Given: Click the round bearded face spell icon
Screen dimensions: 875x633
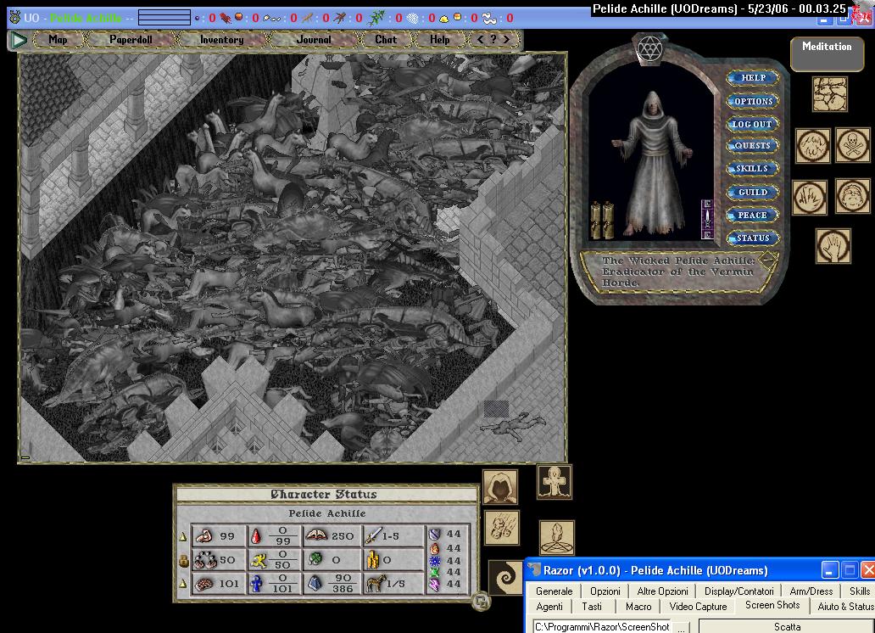Looking at the screenshot, I should pyautogui.click(x=852, y=196).
